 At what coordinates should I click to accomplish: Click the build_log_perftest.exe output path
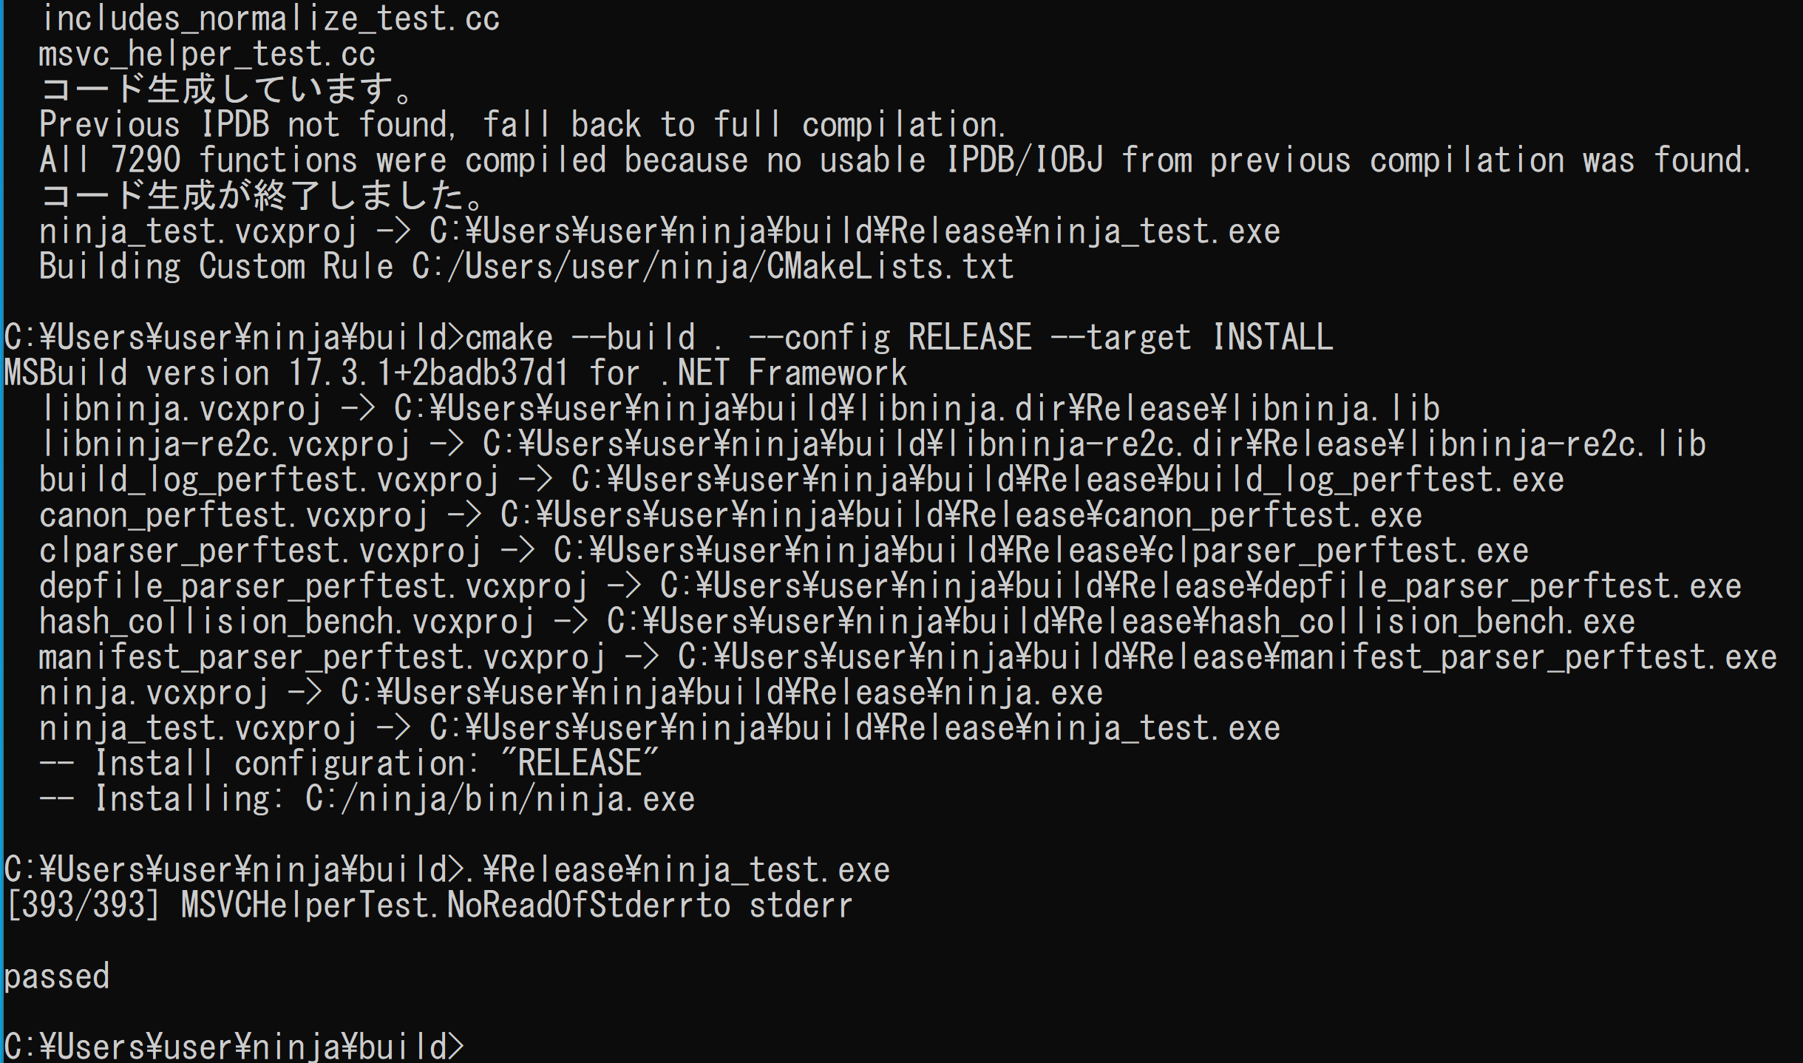point(1067,480)
